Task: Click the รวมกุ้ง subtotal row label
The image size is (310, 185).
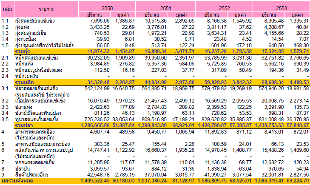Action: [x=23, y=51]
